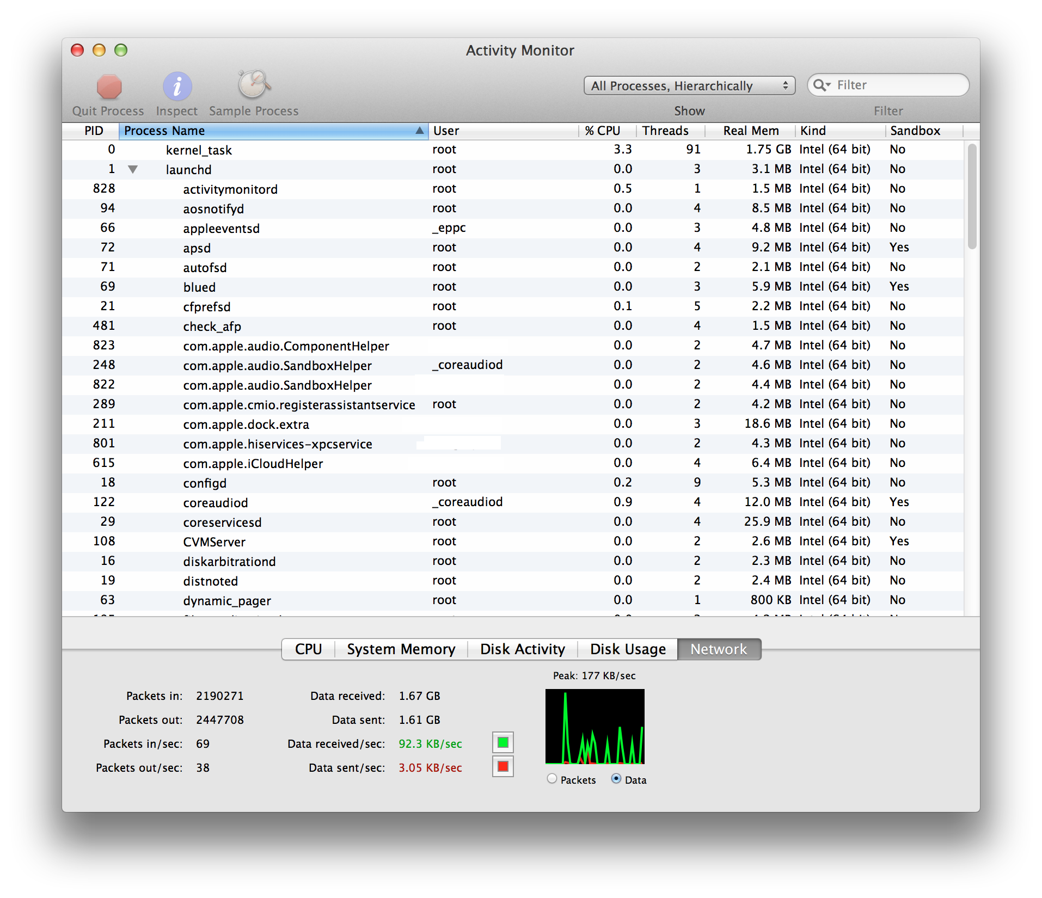The height and width of the screenshot is (898, 1042).
Task: Select the distnoted process row
Action: click(x=513, y=581)
